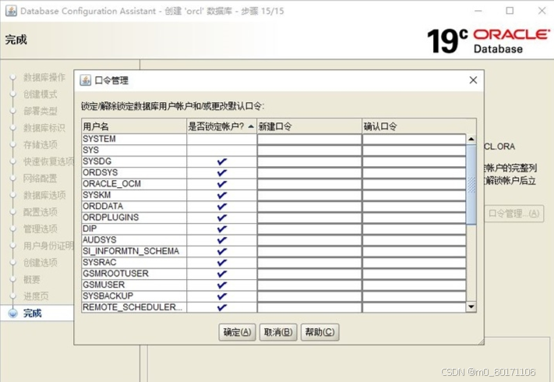Screen dimensions: 554x382
Task: Uncheck lock for ORDDATA account
Action: tap(221, 207)
